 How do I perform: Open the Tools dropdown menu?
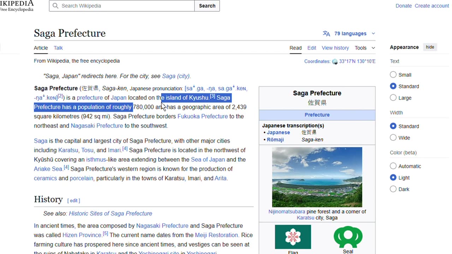365,48
